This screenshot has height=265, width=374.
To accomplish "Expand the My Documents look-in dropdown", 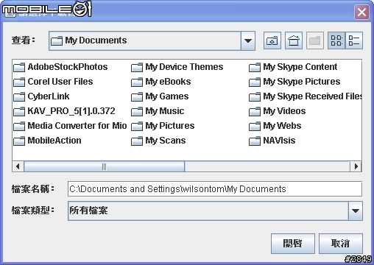I will [248, 40].
